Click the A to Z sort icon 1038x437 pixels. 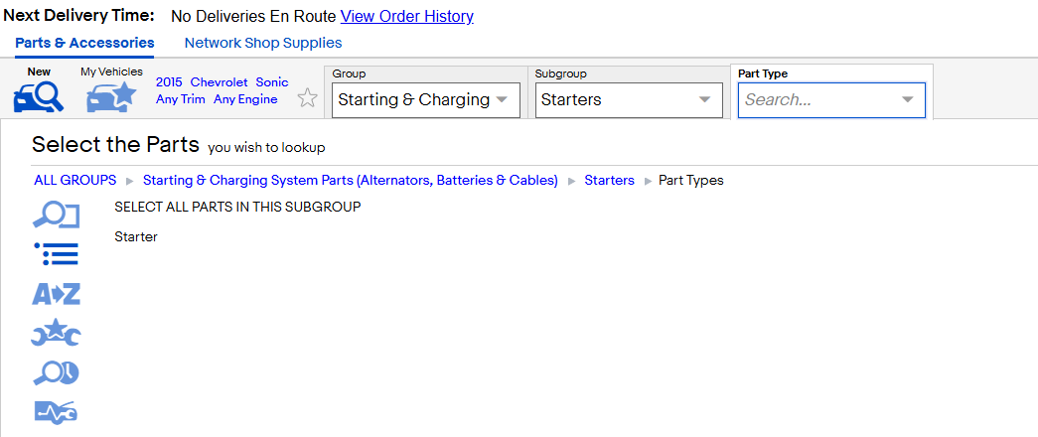coord(57,293)
